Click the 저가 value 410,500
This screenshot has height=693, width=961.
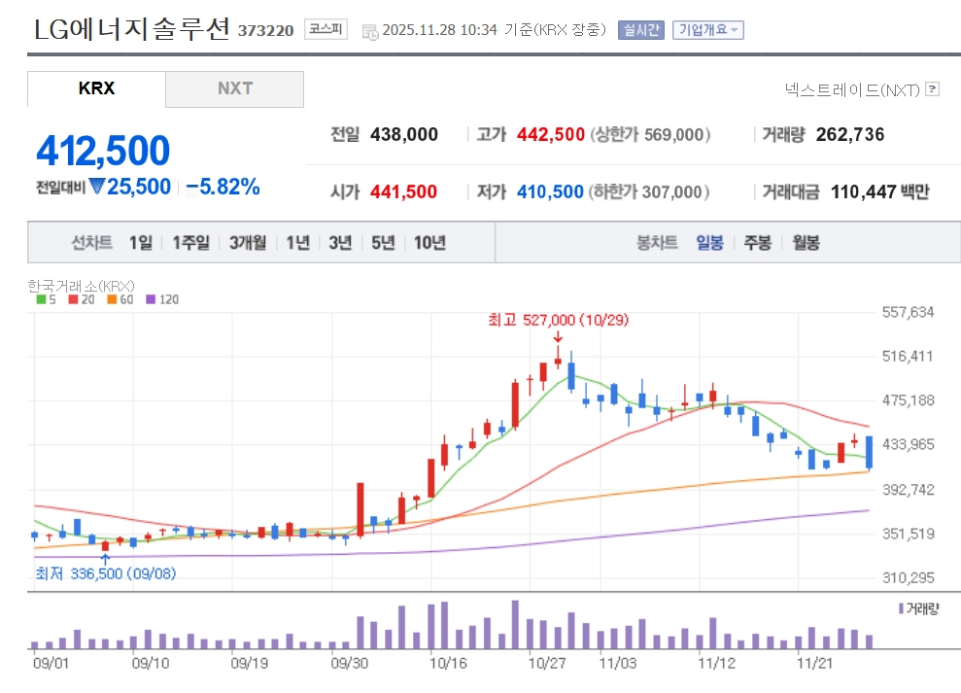coord(550,191)
